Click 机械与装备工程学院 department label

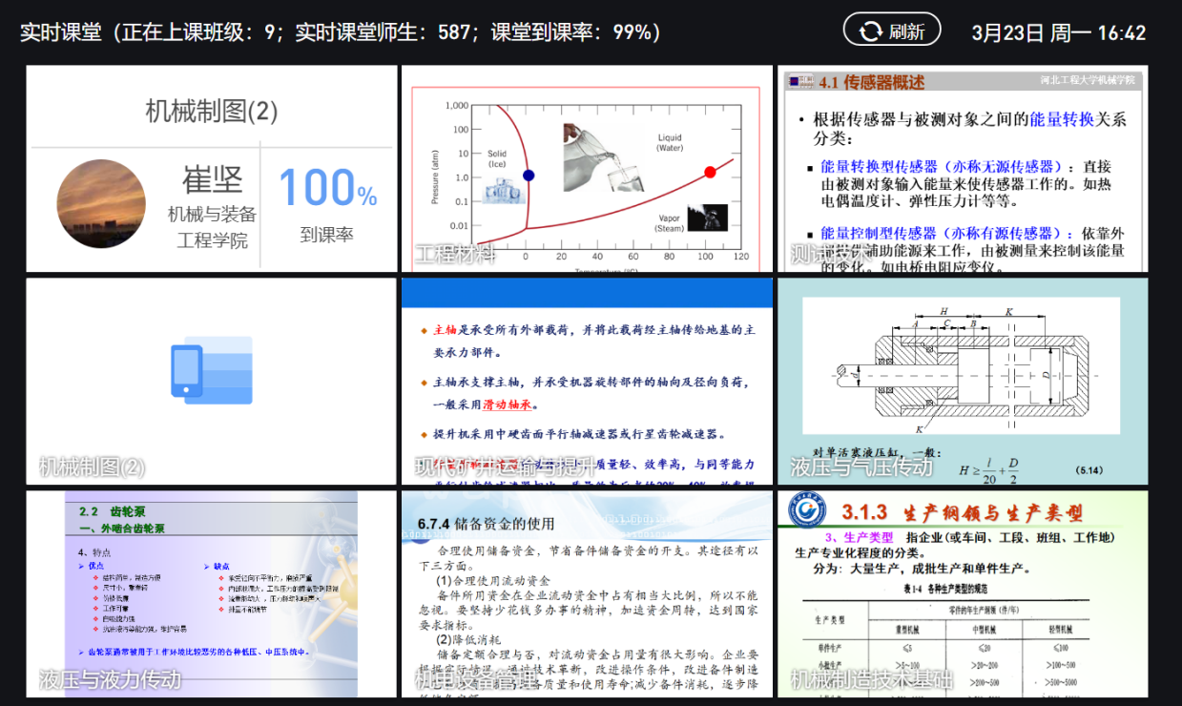pos(212,227)
